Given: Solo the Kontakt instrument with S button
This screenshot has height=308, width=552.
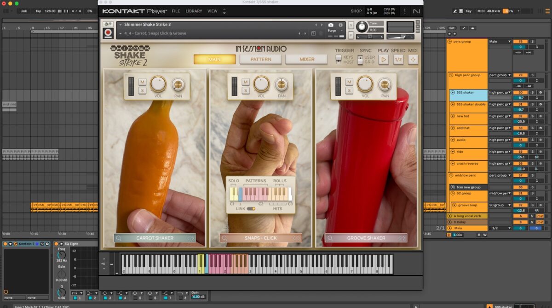Looking at the screenshot, I should click(351, 25).
